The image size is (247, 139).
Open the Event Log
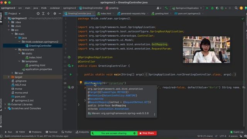[237, 132]
